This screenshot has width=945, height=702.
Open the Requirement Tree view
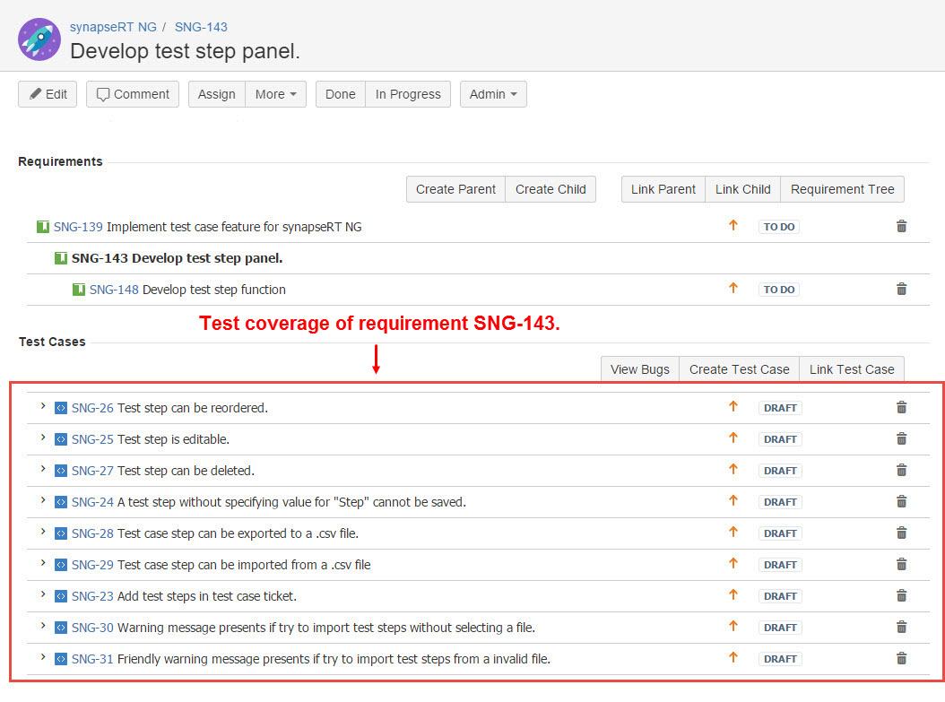click(x=842, y=189)
